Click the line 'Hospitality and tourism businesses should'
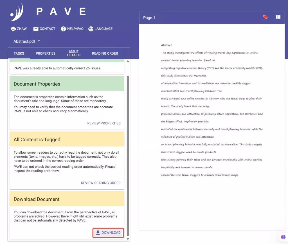The width and height of the screenshot is (288, 244). click(x=186, y=167)
